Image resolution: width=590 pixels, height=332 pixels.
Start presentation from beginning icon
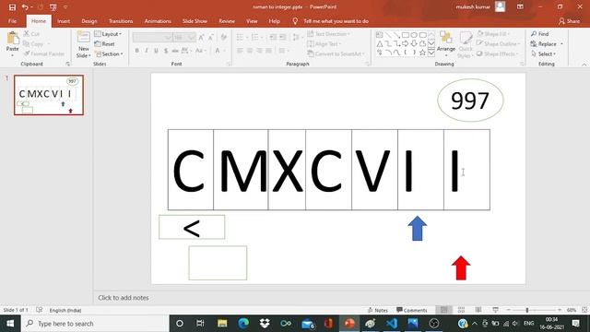point(53,6)
